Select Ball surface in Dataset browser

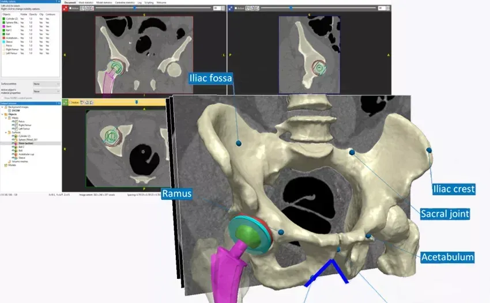[x=21, y=150]
